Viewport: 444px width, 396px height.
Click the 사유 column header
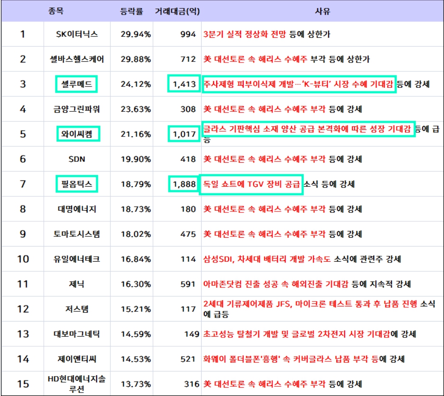point(322,12)
